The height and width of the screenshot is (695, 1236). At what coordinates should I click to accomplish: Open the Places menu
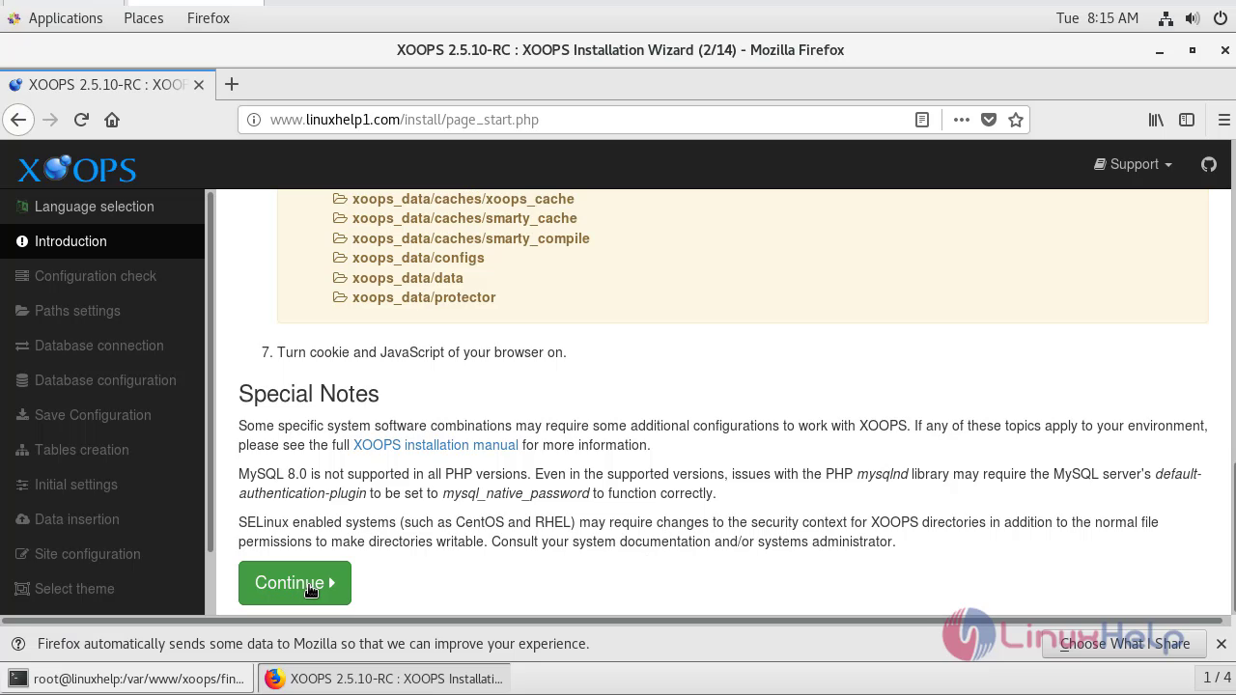144,18
